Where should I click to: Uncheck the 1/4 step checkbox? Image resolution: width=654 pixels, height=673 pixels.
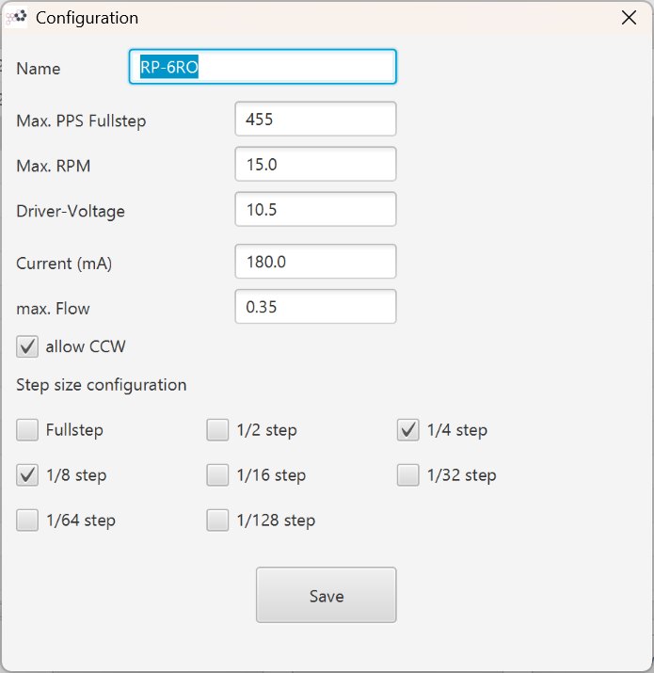[407, 430]
